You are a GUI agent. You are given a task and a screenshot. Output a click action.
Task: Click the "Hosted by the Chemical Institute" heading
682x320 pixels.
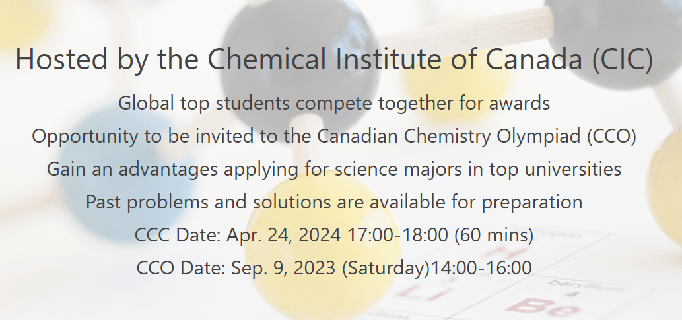pyautogui.click(x=264, y=59)
